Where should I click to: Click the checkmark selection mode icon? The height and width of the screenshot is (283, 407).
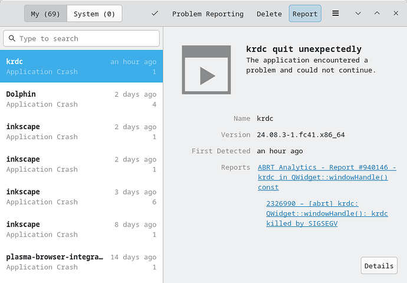pyautogui.click(x=155, y=13)
